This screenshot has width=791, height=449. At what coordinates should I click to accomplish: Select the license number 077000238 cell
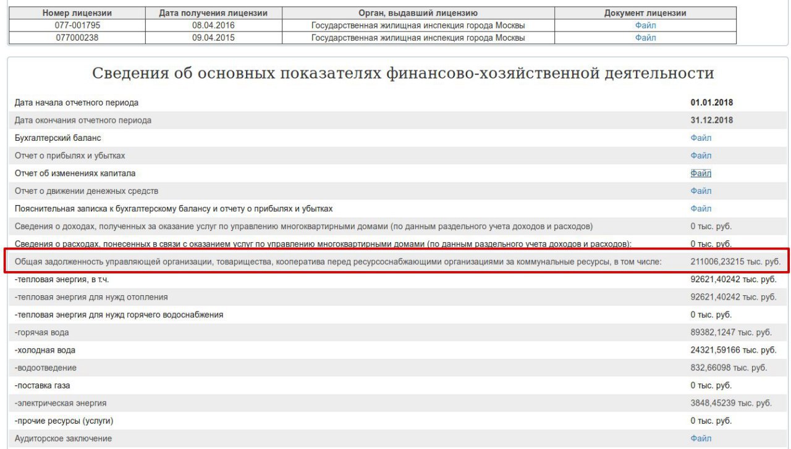point(78,38)
